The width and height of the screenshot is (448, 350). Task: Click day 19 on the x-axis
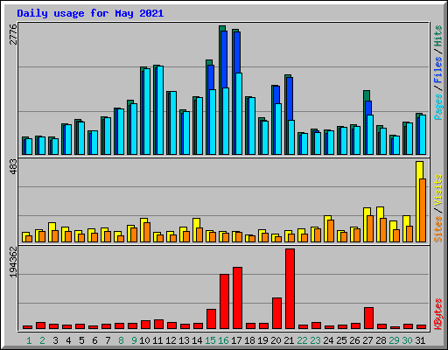pyautogui.click(x=262, y=340)
